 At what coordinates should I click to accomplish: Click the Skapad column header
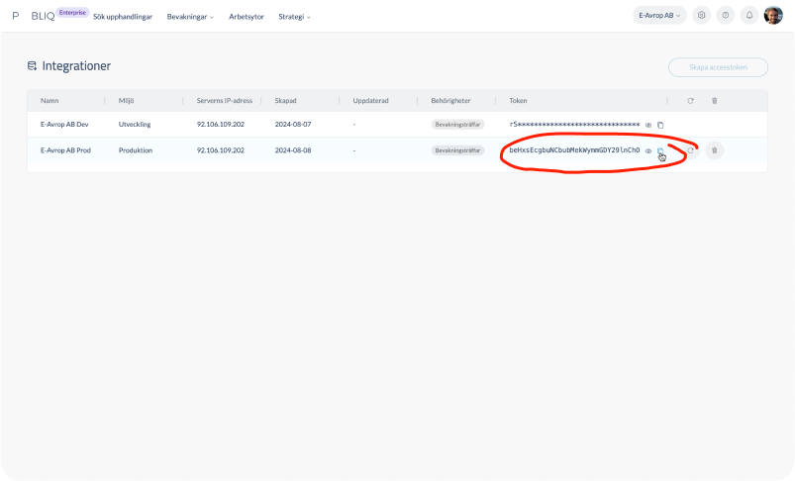tap(285, 101)
